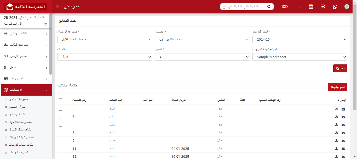Click the hamburger menu icon beside مدرستي
This screenshot has width=357, height=159.
(57, 7)
